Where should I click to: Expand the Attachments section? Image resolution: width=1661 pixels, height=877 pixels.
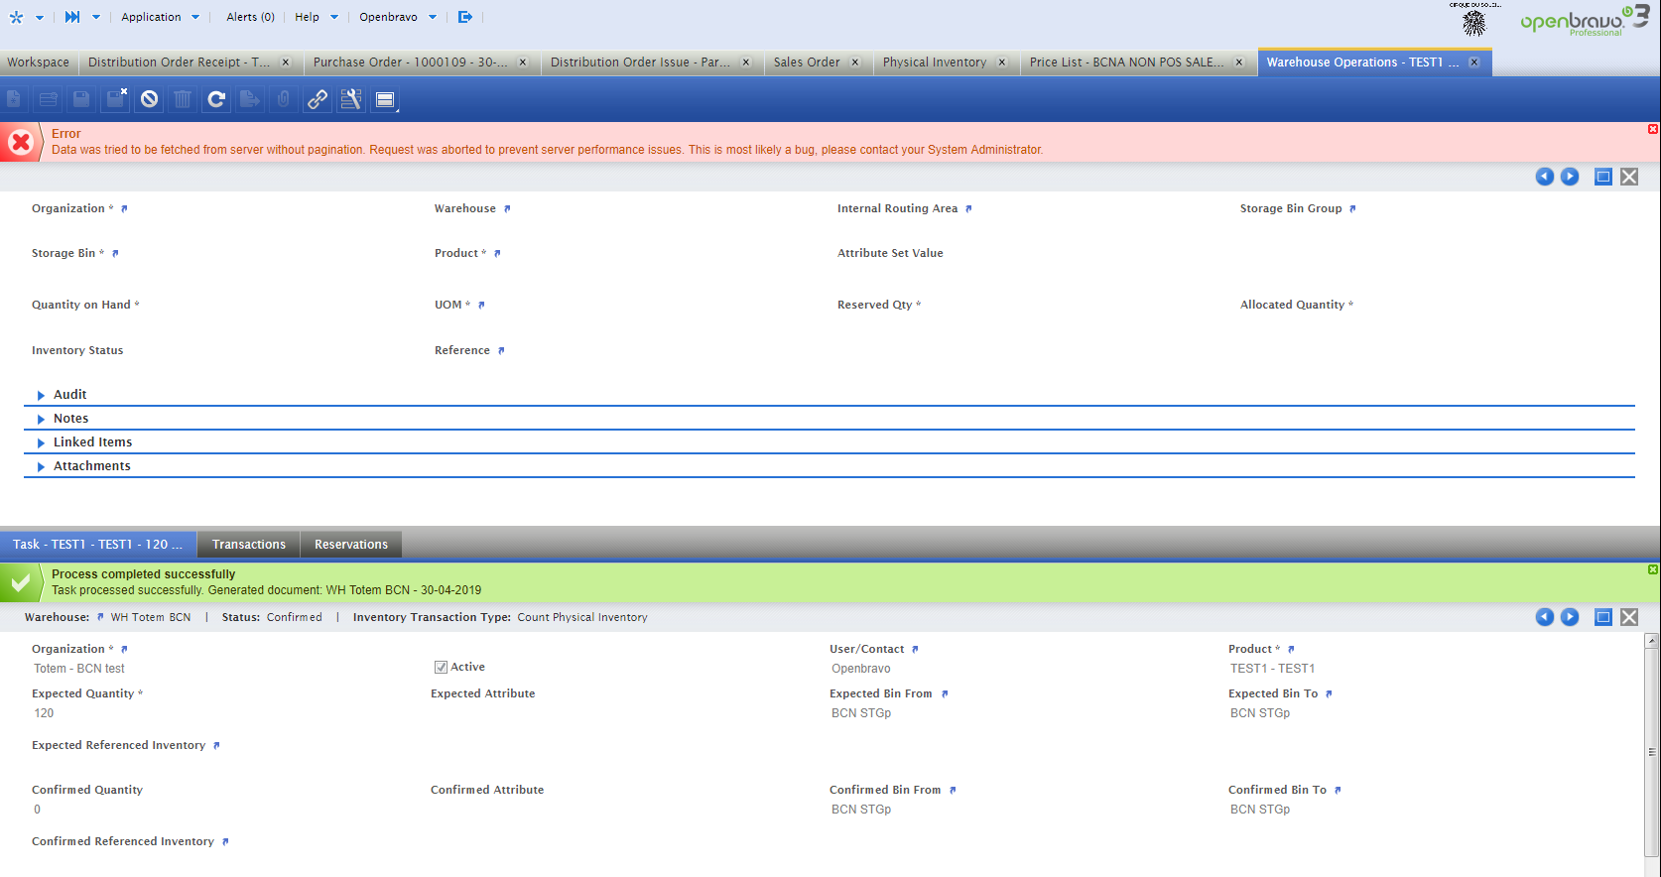click(91, 466)
